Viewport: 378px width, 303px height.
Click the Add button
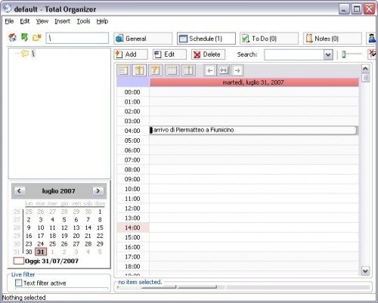point(131,54)
